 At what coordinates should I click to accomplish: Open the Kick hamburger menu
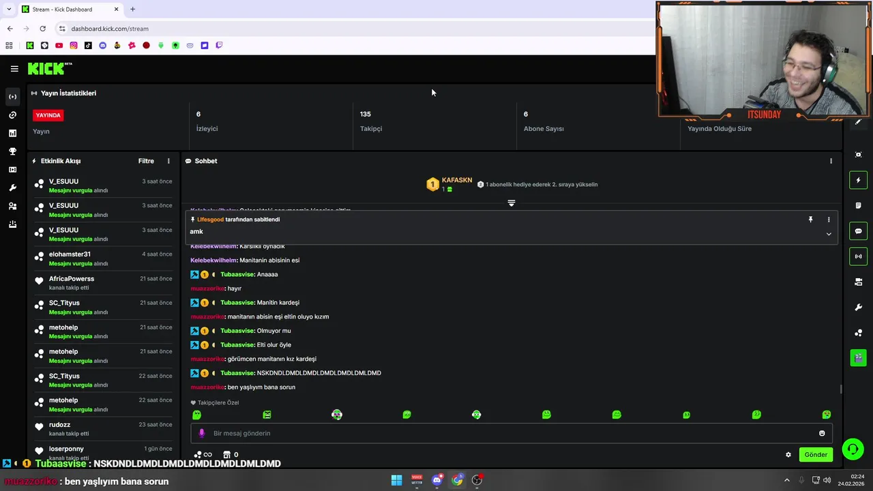point(14,68)
